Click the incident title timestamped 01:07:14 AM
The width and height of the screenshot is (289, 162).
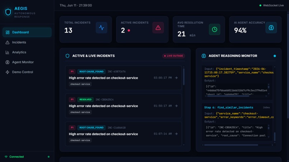tap(103, 134)
